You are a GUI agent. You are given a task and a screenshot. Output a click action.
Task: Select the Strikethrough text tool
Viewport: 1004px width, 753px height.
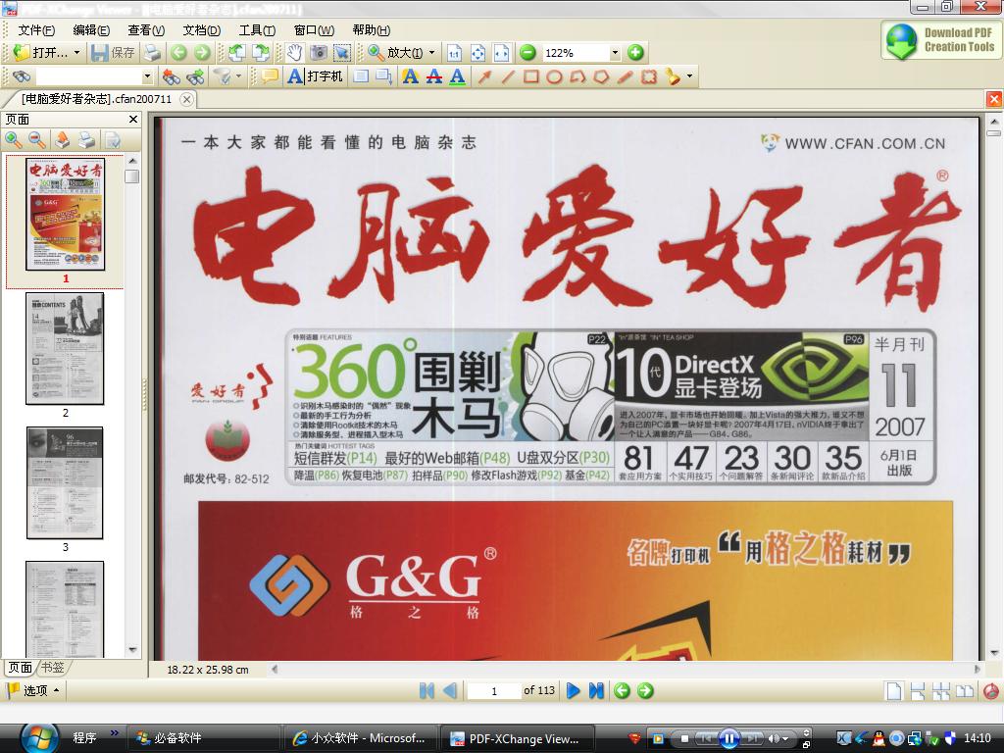[434, 76]
